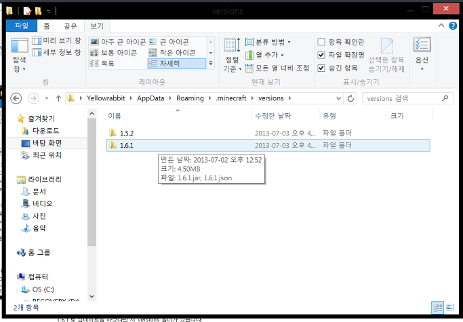
Task: Collapse the ribbon with the chevron
Action: coord(441,26)
